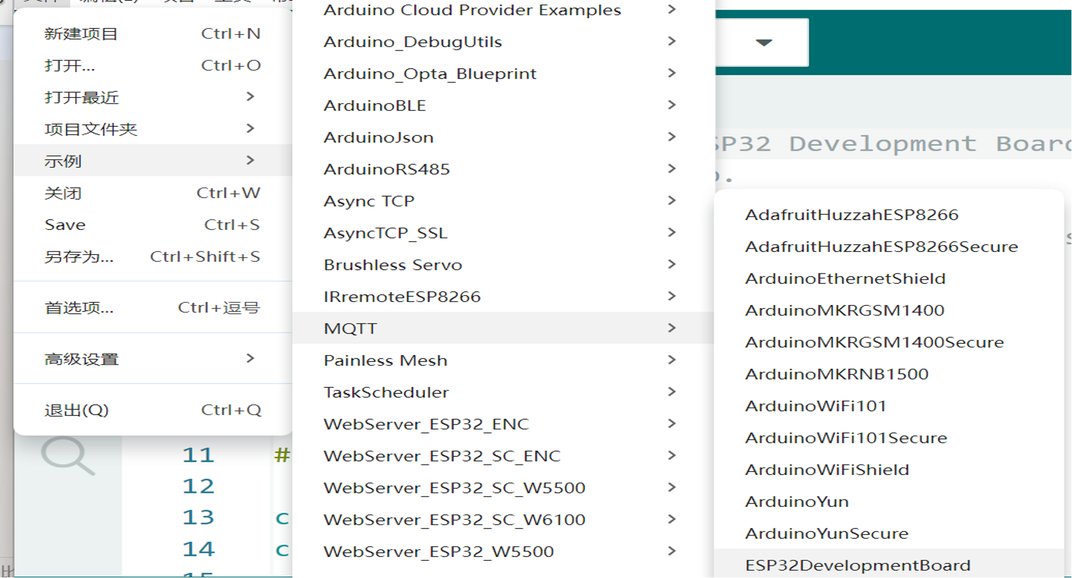Image resolution: width=1072 pixels, height=578 pixels.
Task: Open the MQTT examples submenu
Action: (503, 328)
